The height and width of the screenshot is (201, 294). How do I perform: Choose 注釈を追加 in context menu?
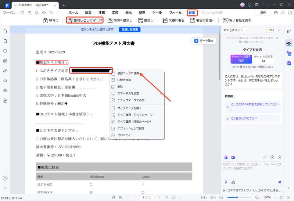[x=137, y=80]
